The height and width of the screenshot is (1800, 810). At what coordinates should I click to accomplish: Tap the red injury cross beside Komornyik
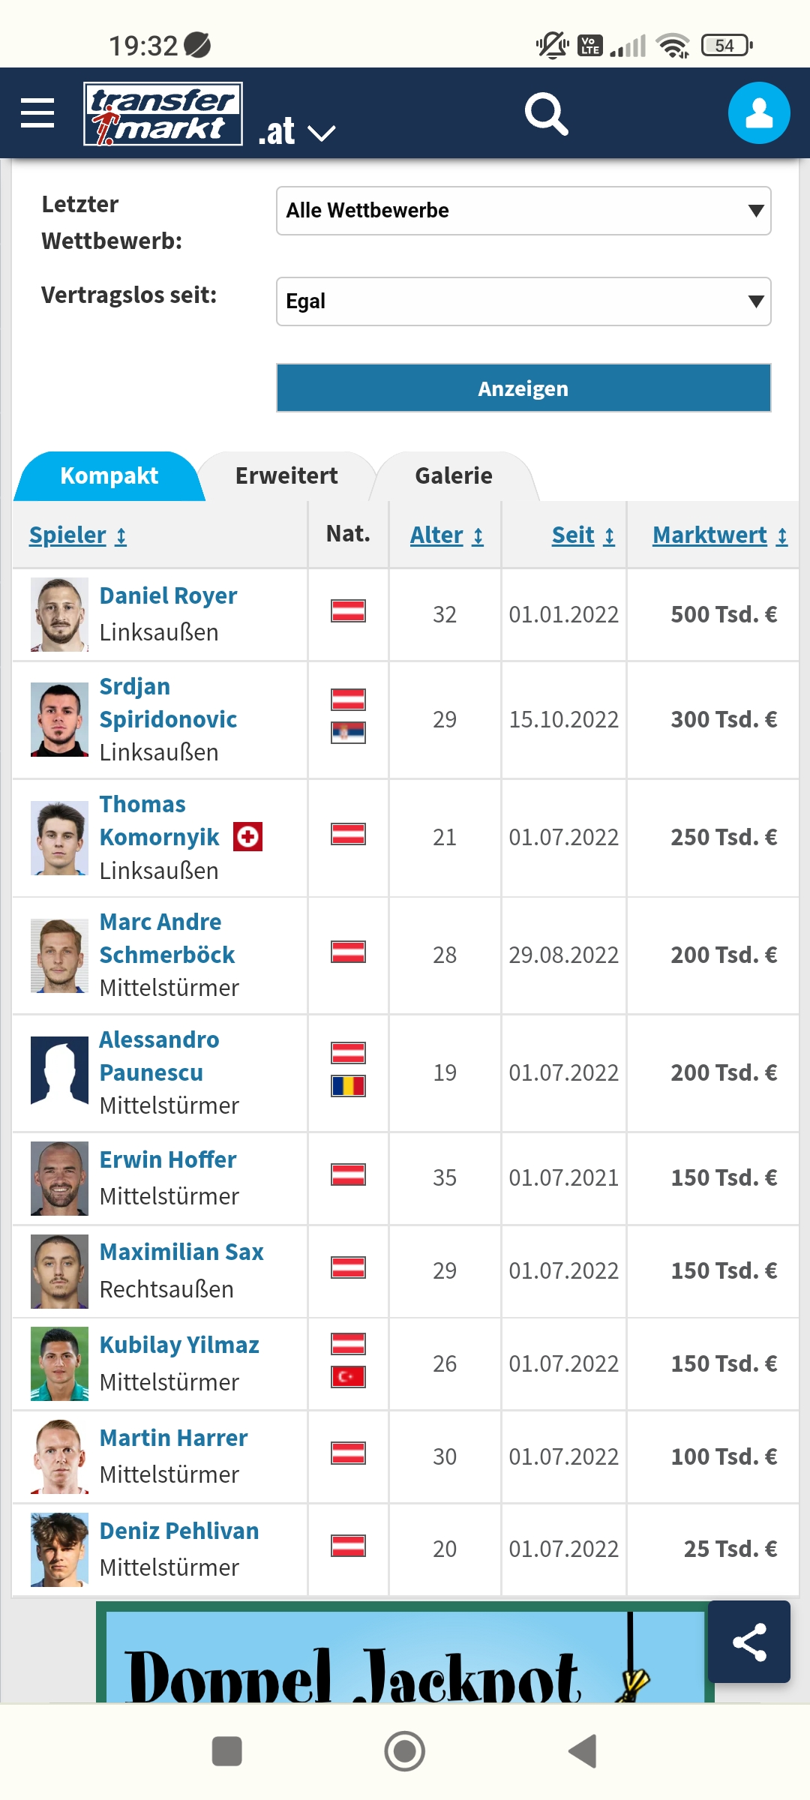(x=247, y=836)
